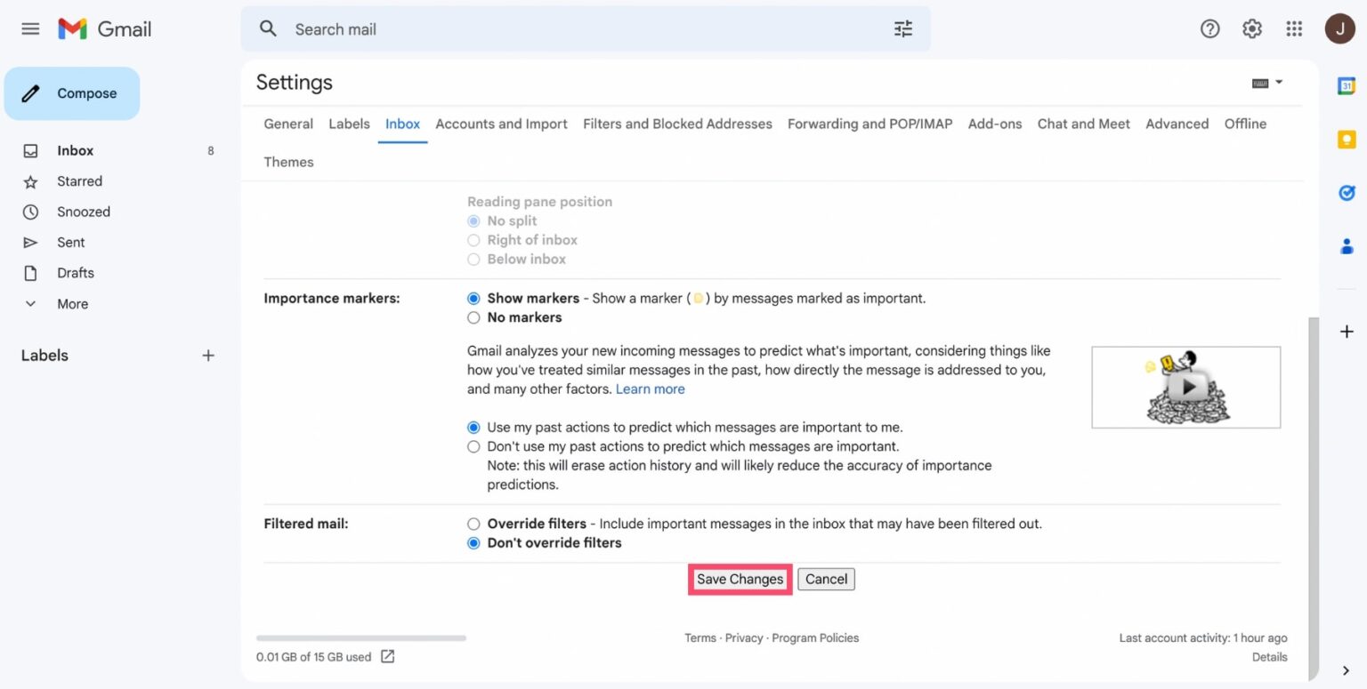Open the Google apps grid

tap(1294, 28)
